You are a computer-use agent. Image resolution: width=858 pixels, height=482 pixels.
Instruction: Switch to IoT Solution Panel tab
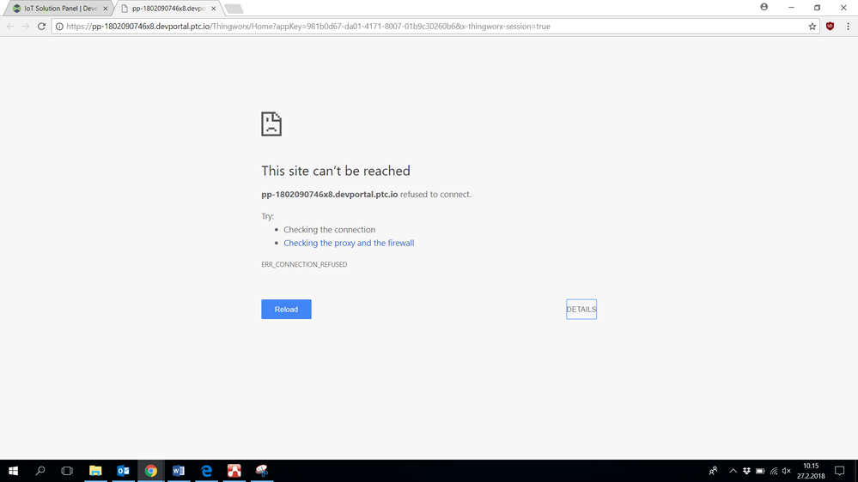pyautogui.click(x=56, y=9)
